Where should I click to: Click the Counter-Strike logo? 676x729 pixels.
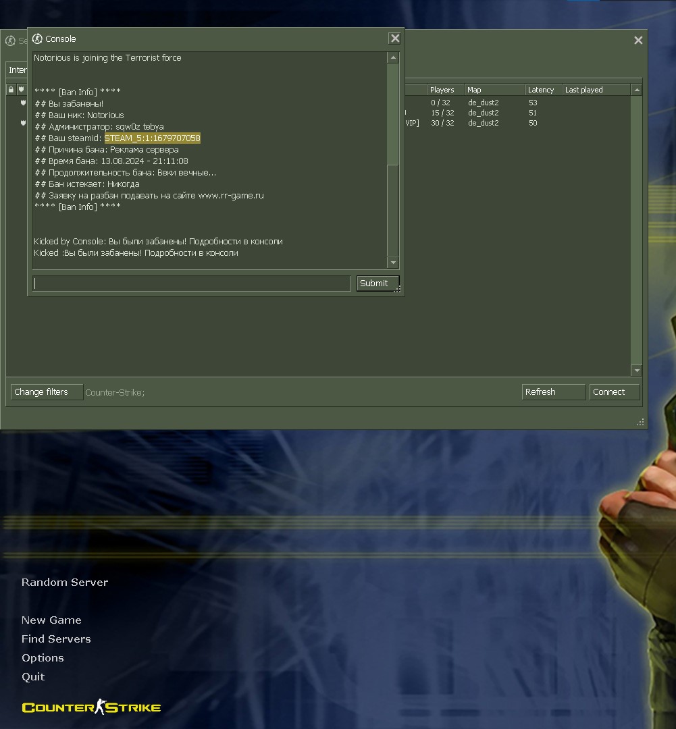[x=91, y=707]
